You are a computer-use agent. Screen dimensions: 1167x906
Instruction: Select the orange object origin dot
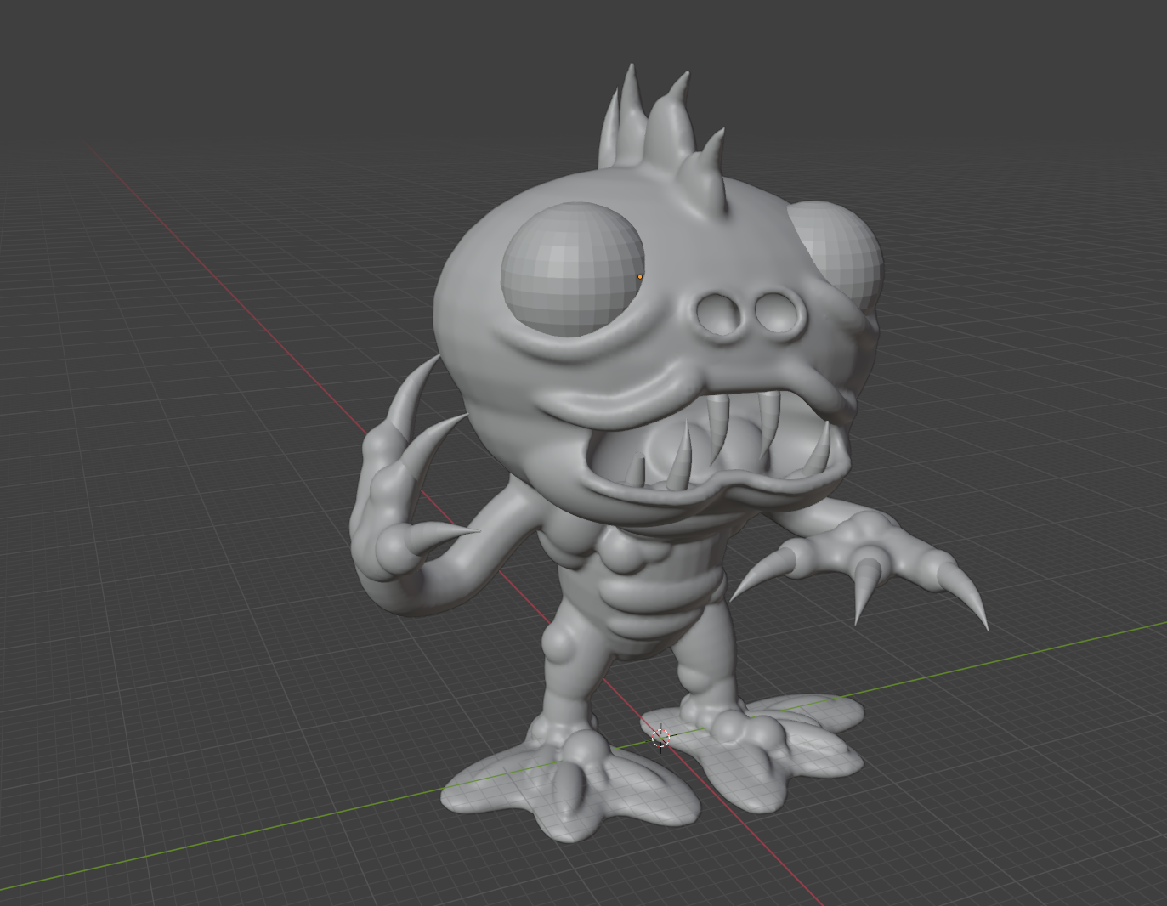pyautogui.click(x=640, y=276)
